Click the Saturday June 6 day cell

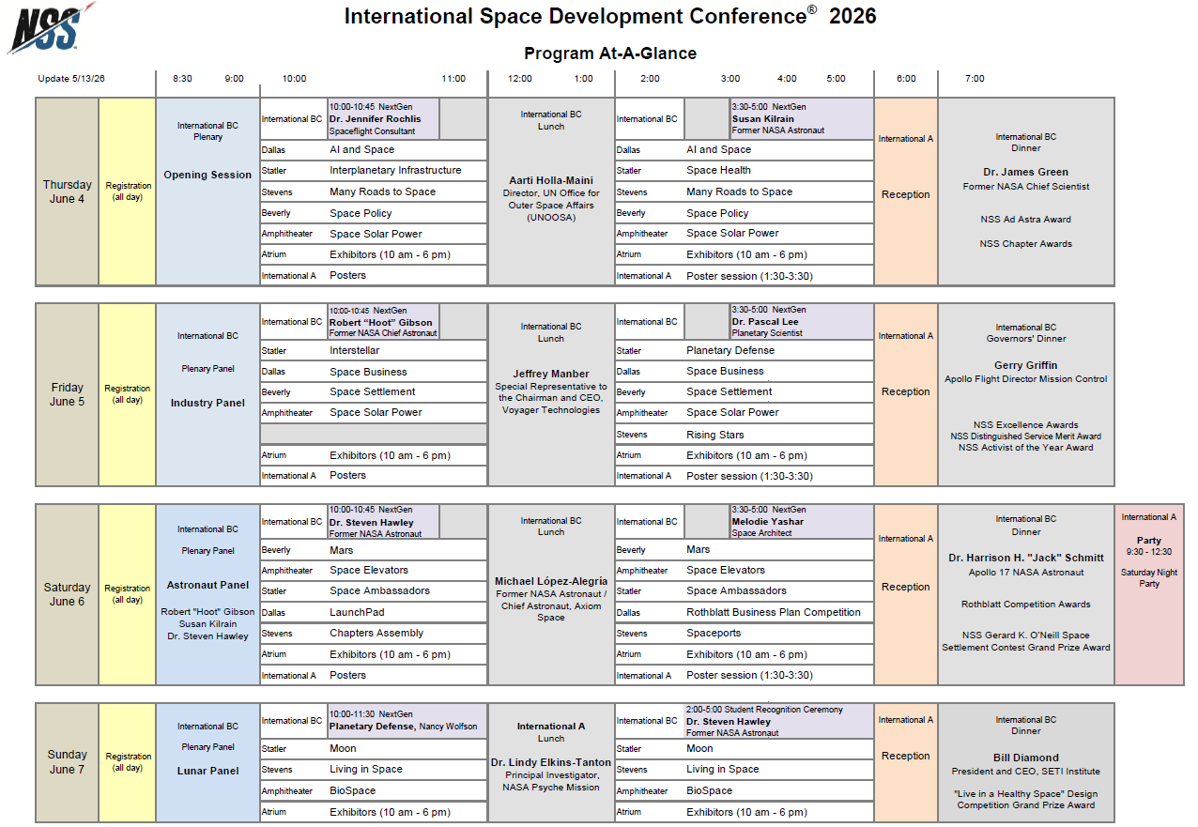[x=68, y=594]
